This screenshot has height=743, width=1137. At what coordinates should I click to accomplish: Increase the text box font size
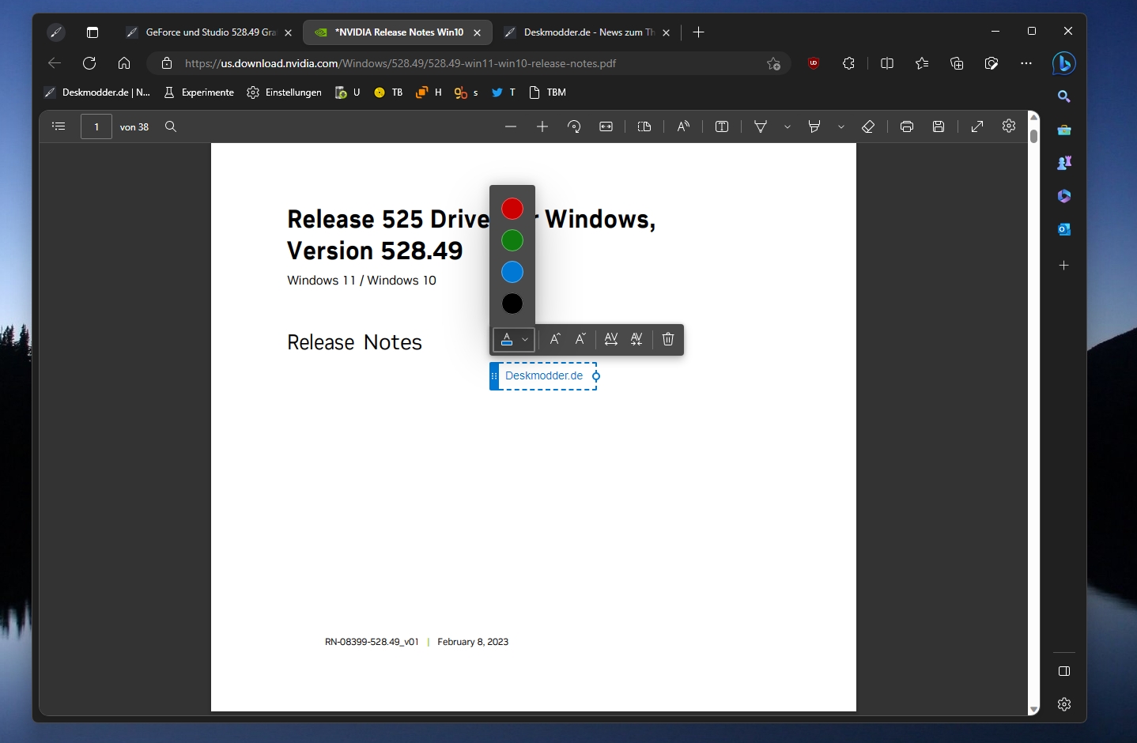555,339
